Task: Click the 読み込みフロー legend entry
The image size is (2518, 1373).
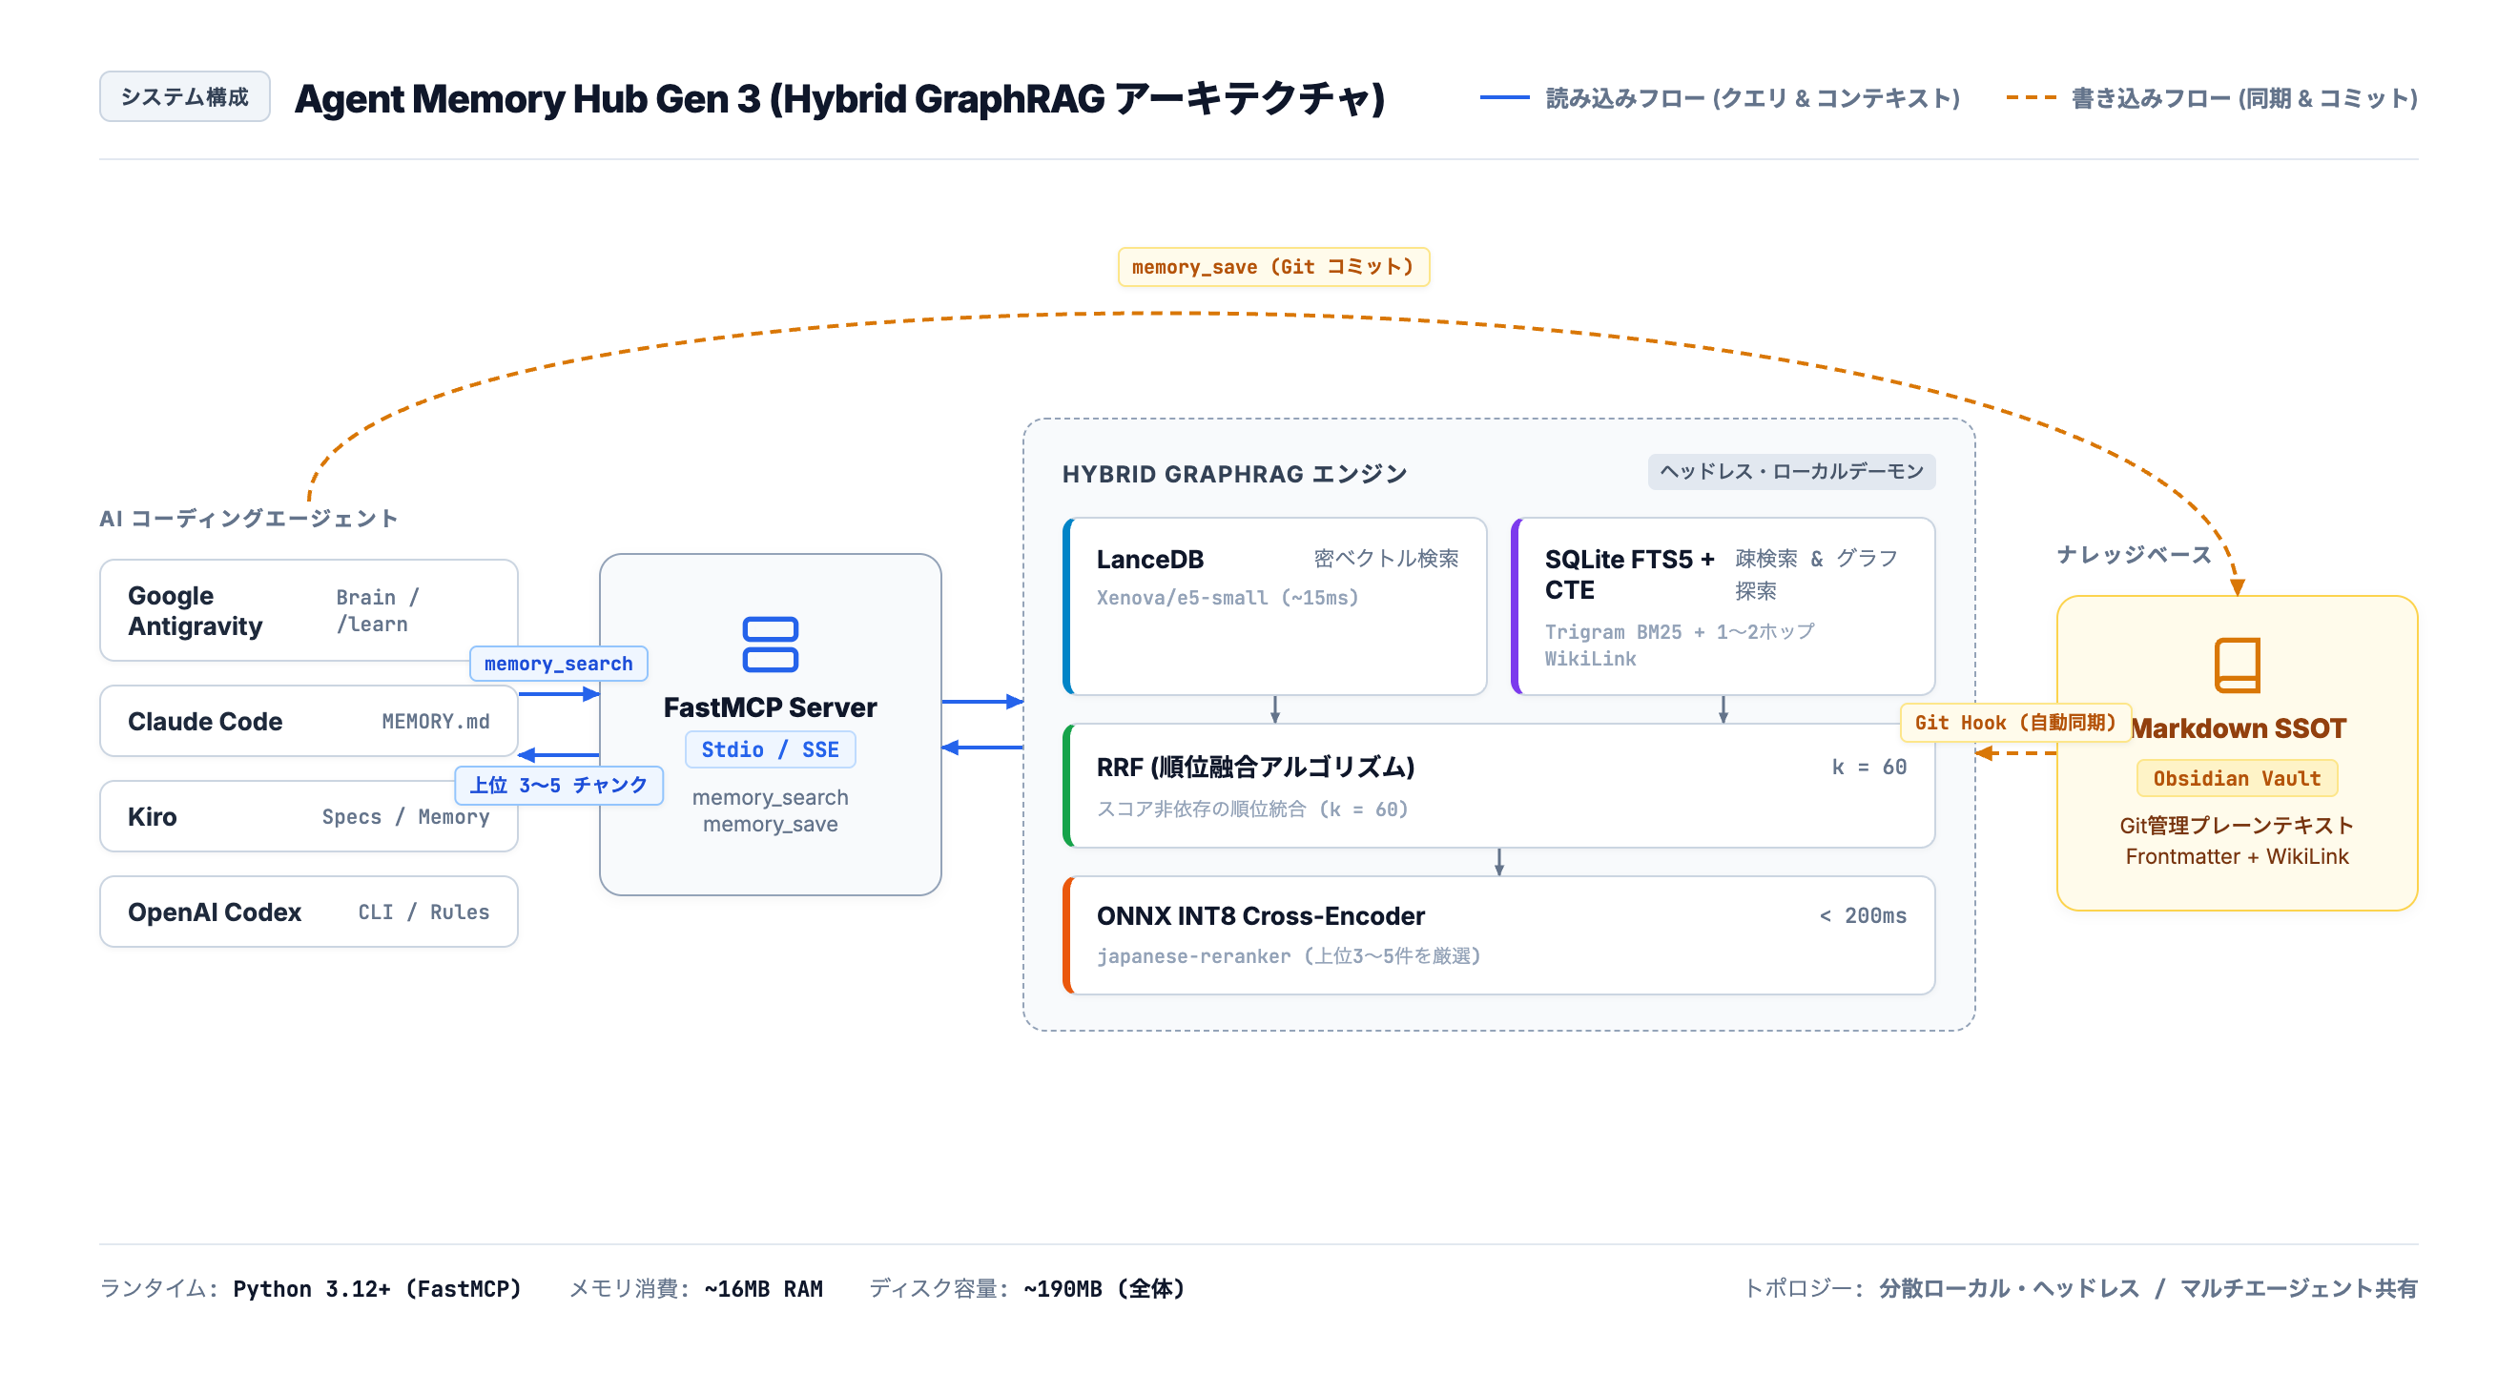Action: point(1721,97)
